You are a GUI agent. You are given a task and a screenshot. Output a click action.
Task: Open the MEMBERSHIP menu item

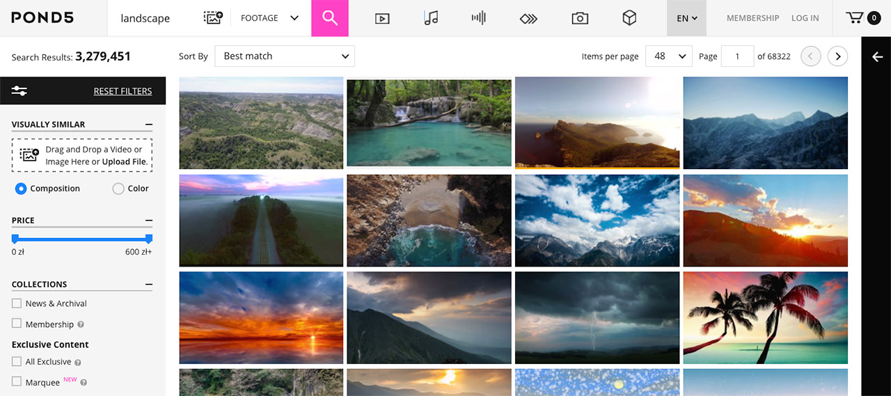pyautogui.click(x=752, y=18)
